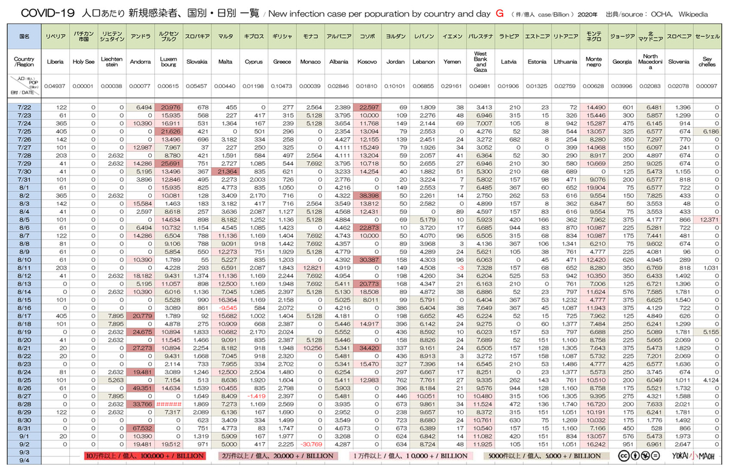
Task: Select the 'Yemen' column header
Action: (x=452, y=61)
